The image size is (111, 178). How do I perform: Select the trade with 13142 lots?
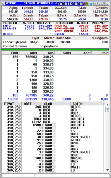pos(53,122)
